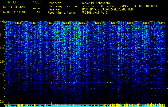Screen dimensions: 168x107
Task: Select the filename 0407141340.png
Action: click(x=14, y=7)
